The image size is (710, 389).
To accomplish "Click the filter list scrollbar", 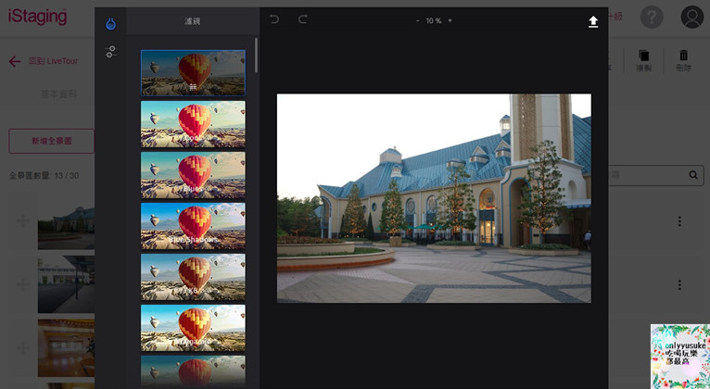I will [x=256, y=56].
